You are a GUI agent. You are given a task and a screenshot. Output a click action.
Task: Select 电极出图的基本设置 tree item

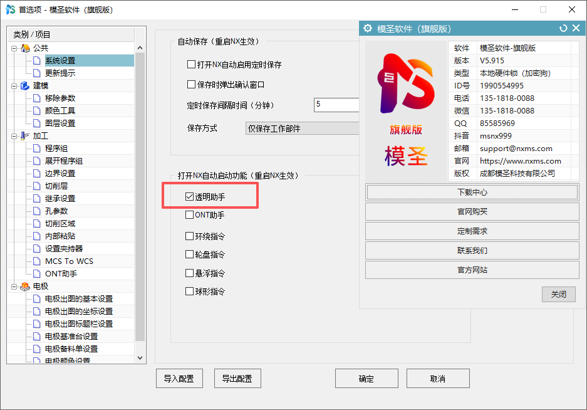pos(79,298)
